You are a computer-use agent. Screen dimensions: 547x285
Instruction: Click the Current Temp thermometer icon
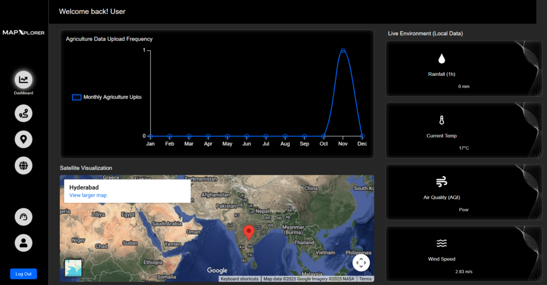[442, 120]
